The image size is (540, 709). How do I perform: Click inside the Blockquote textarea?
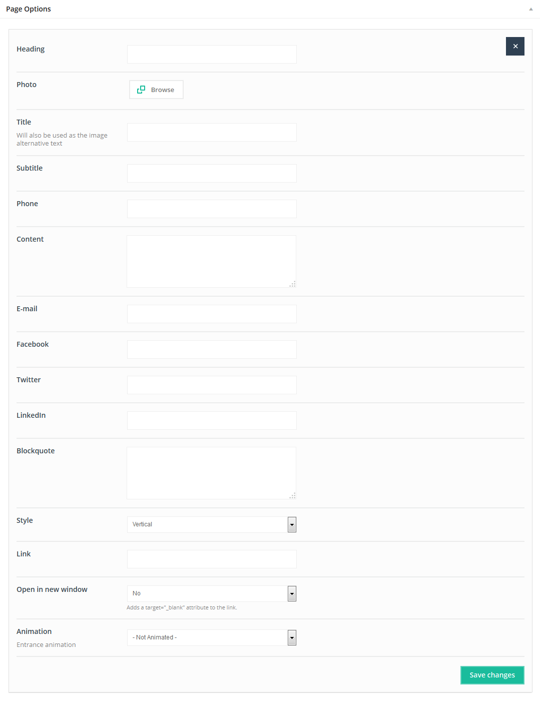(211, 472)
